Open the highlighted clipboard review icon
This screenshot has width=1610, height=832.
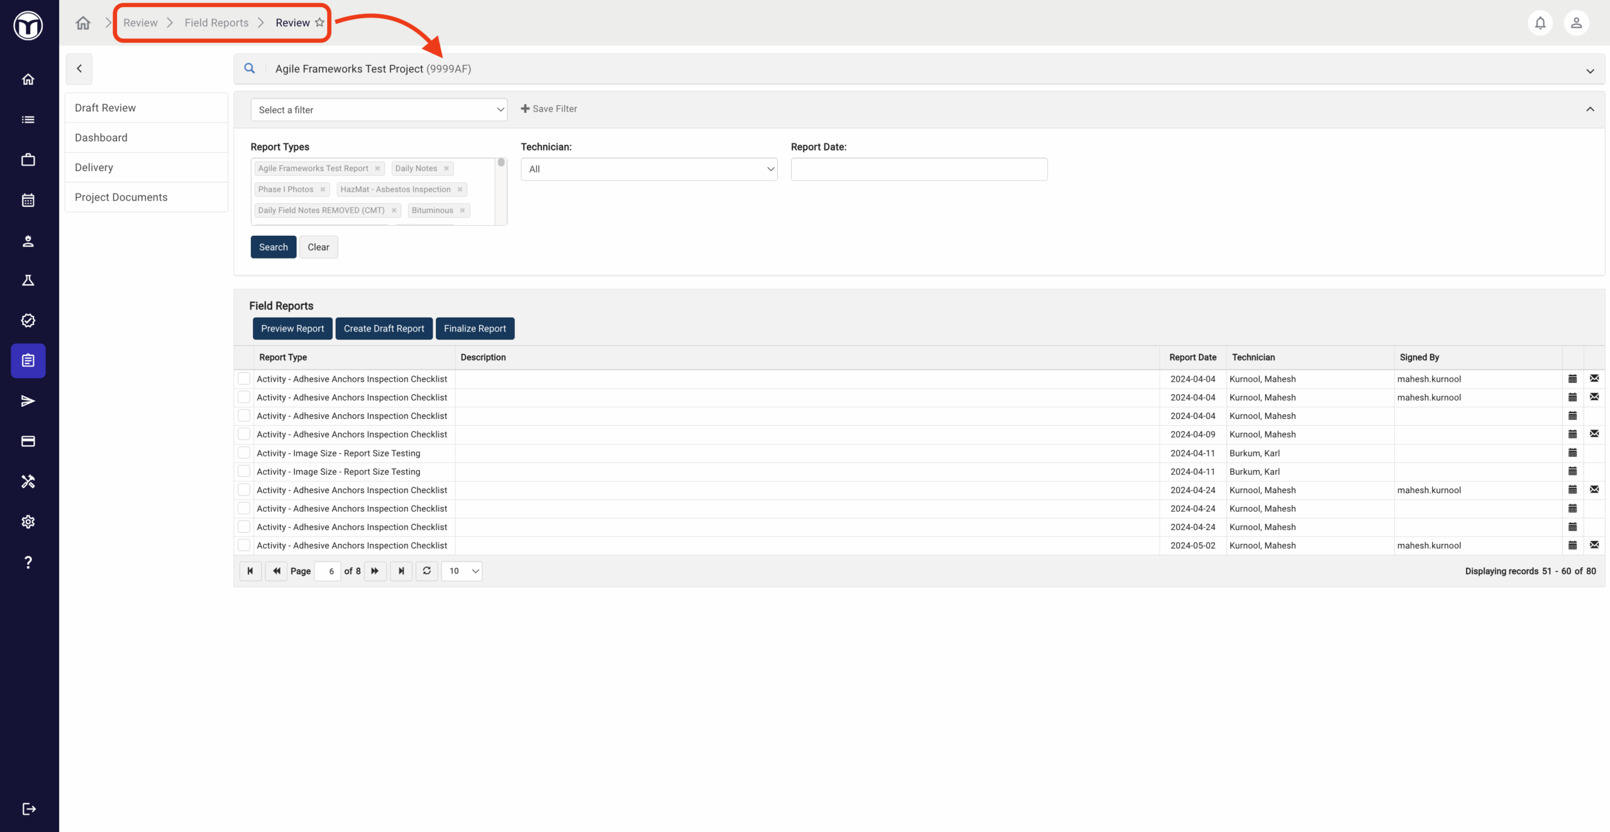pyautogui.click(x=28, y=361)
